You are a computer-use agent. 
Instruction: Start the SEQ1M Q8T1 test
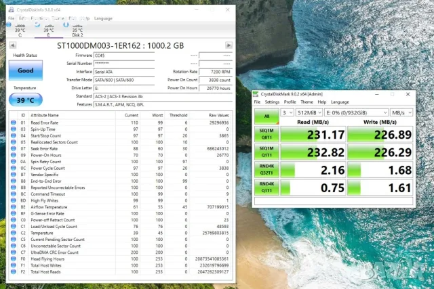tap(267, 134)
